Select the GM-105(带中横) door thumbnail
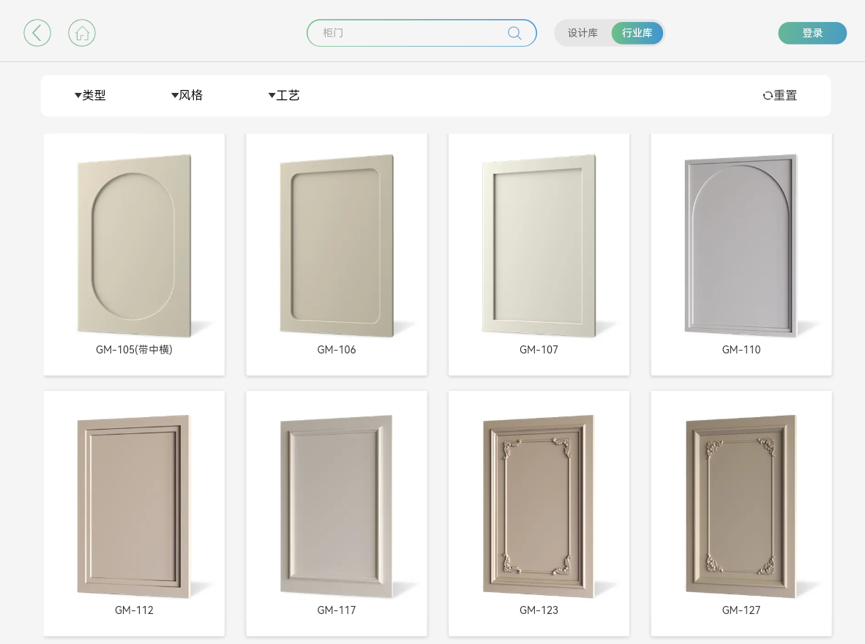This screenshot has height=644, width=865. (134, 246)
